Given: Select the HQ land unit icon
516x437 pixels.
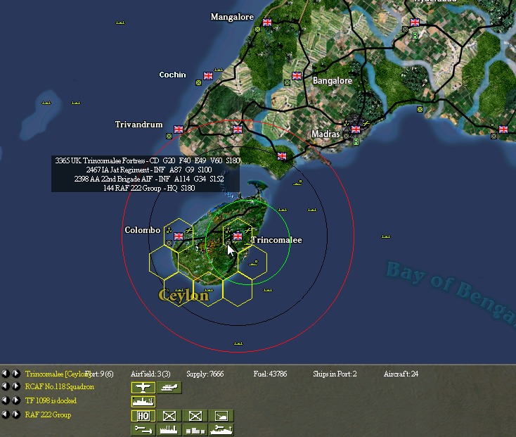Looking at the screenshot, I should tap(143, 416).
